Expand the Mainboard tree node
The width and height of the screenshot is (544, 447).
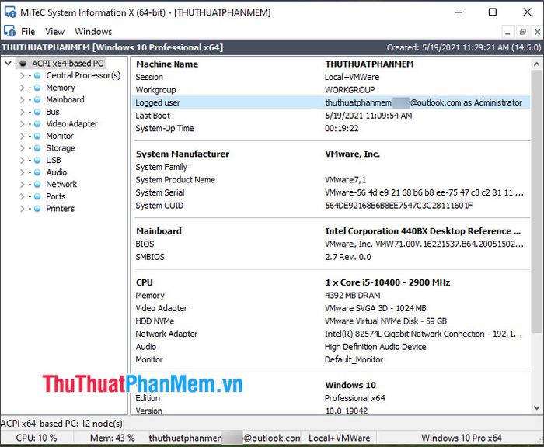(x=23, y=100)
